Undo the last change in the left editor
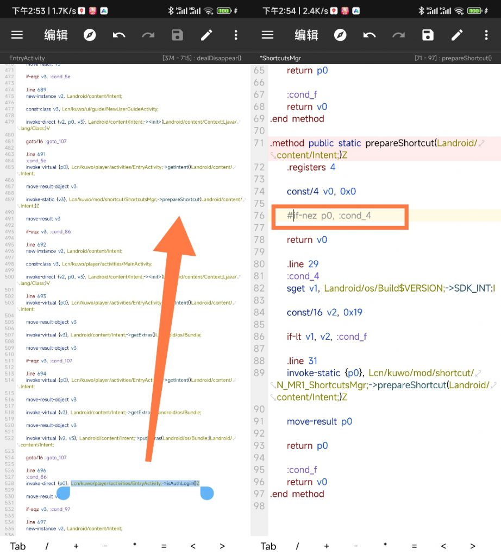The width and height of the screenshot is (501, 556). tap(119, 35)
